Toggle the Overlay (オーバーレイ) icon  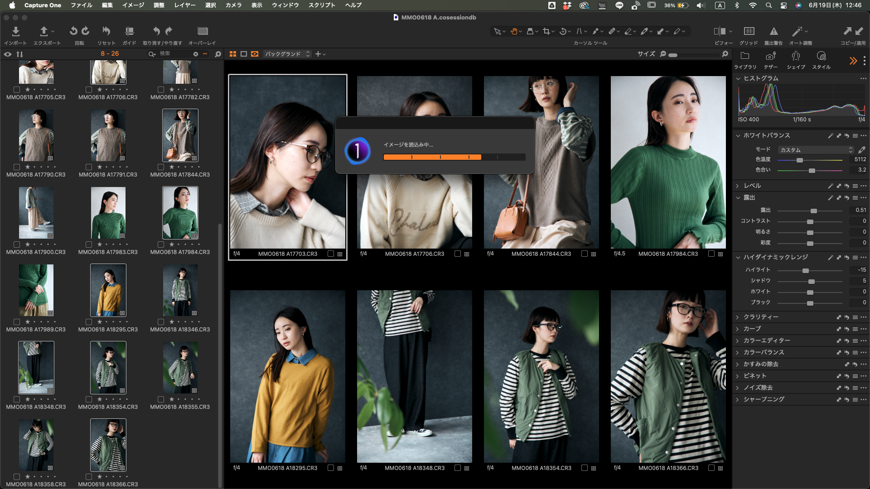pos(203,31)
